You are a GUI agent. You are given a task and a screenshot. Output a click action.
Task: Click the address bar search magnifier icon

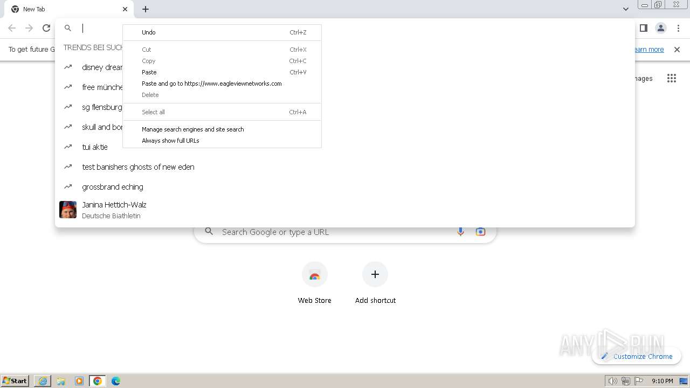coord(68,28)
